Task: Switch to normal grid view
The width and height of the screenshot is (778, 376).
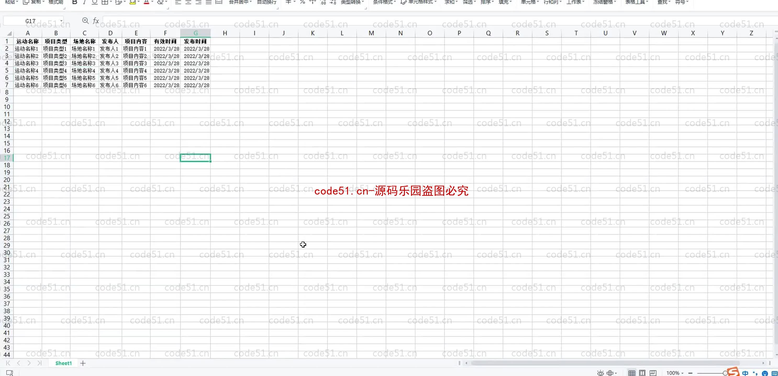Action: (x=631, y=373)
